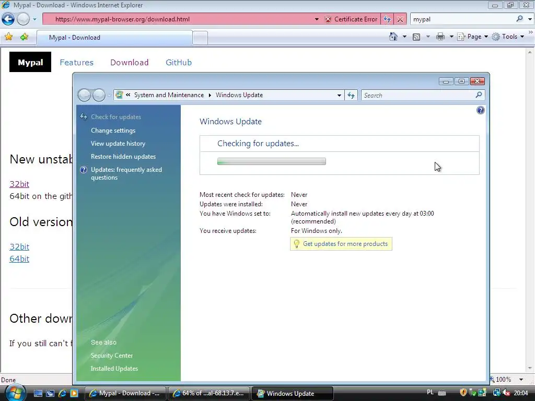Click the checking for updates progress bar
The height and width of the screenshot is (401, 535).
pos(272,161)
